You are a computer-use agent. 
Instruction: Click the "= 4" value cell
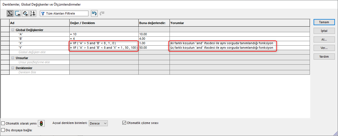click(104, 39)
